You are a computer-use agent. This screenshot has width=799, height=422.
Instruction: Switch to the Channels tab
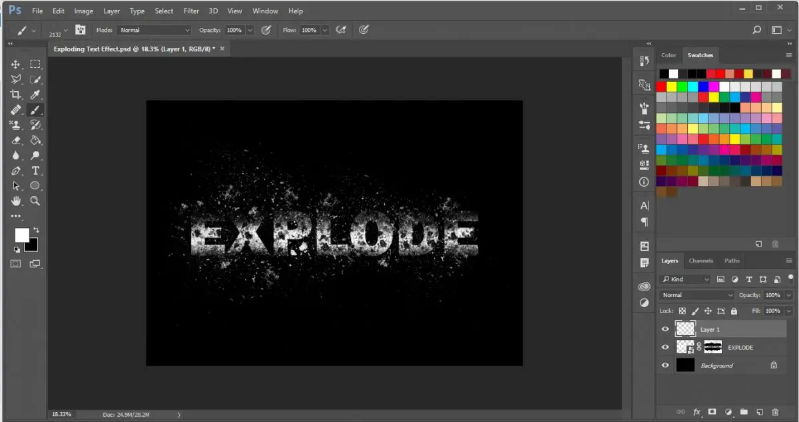701,261
